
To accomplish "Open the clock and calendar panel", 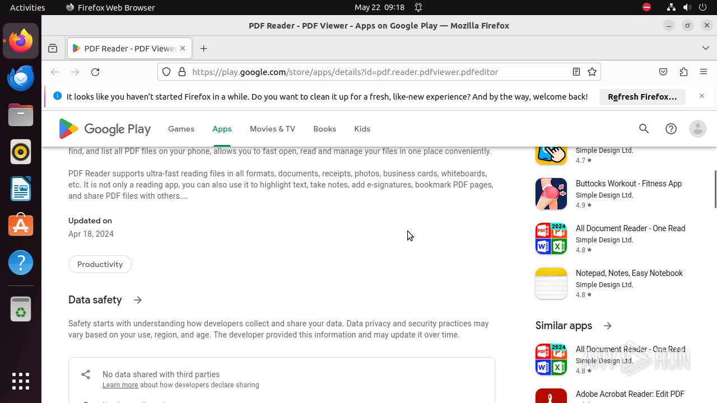I will click(379, 7).
